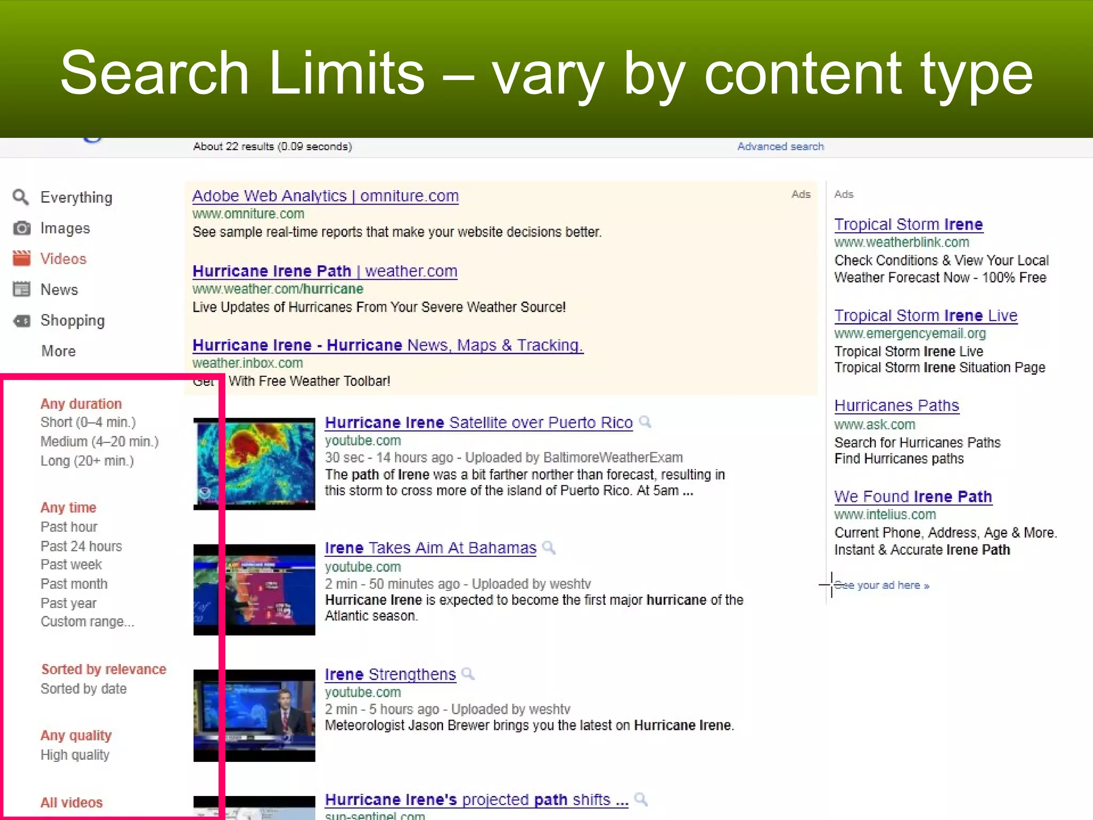Limit results to Past week
Image resolution: width=1093 pixels, height=820 pixels.
tap(71, 564)
